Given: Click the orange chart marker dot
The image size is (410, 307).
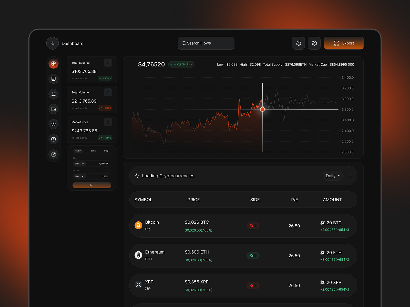Looking at the screenshot, I should click(x=262, y=109).
